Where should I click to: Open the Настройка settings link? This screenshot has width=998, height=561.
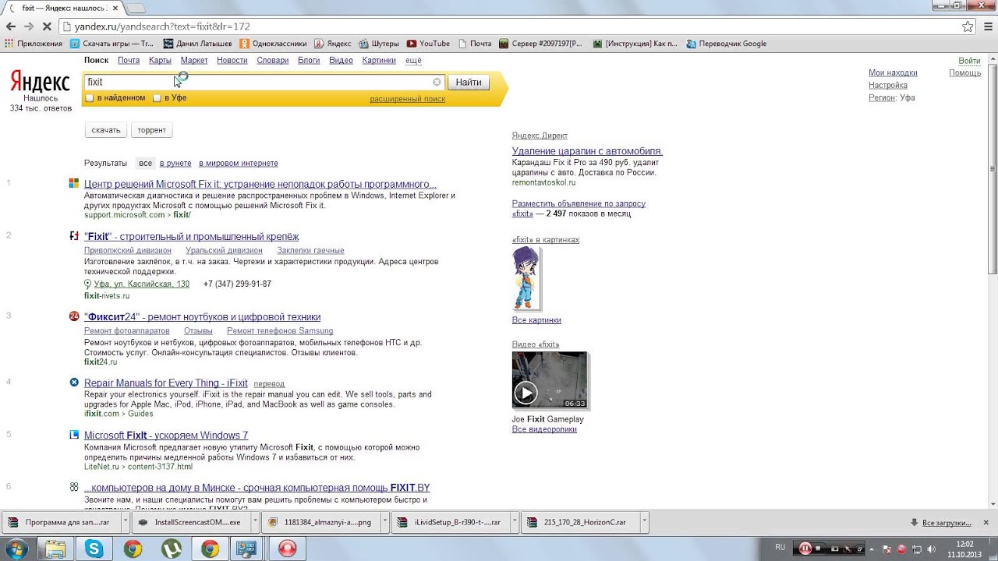pos(888,85)
